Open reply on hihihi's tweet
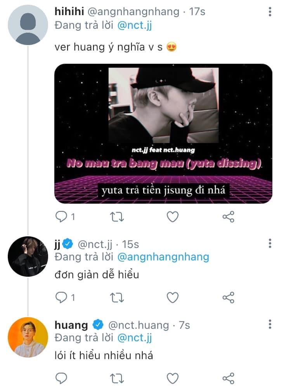This screenshot has width=291, height=391. 61,216
